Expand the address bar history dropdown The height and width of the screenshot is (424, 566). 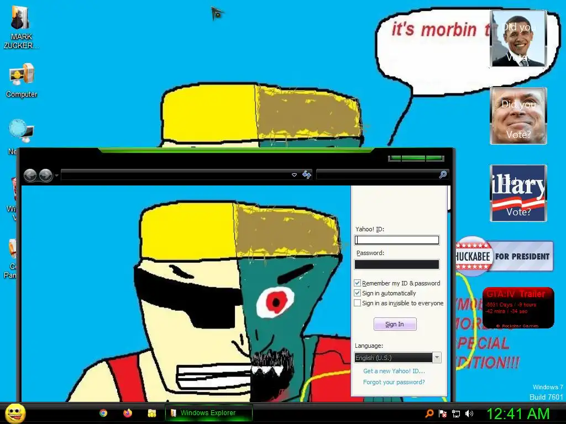click(x=294, y=175)
